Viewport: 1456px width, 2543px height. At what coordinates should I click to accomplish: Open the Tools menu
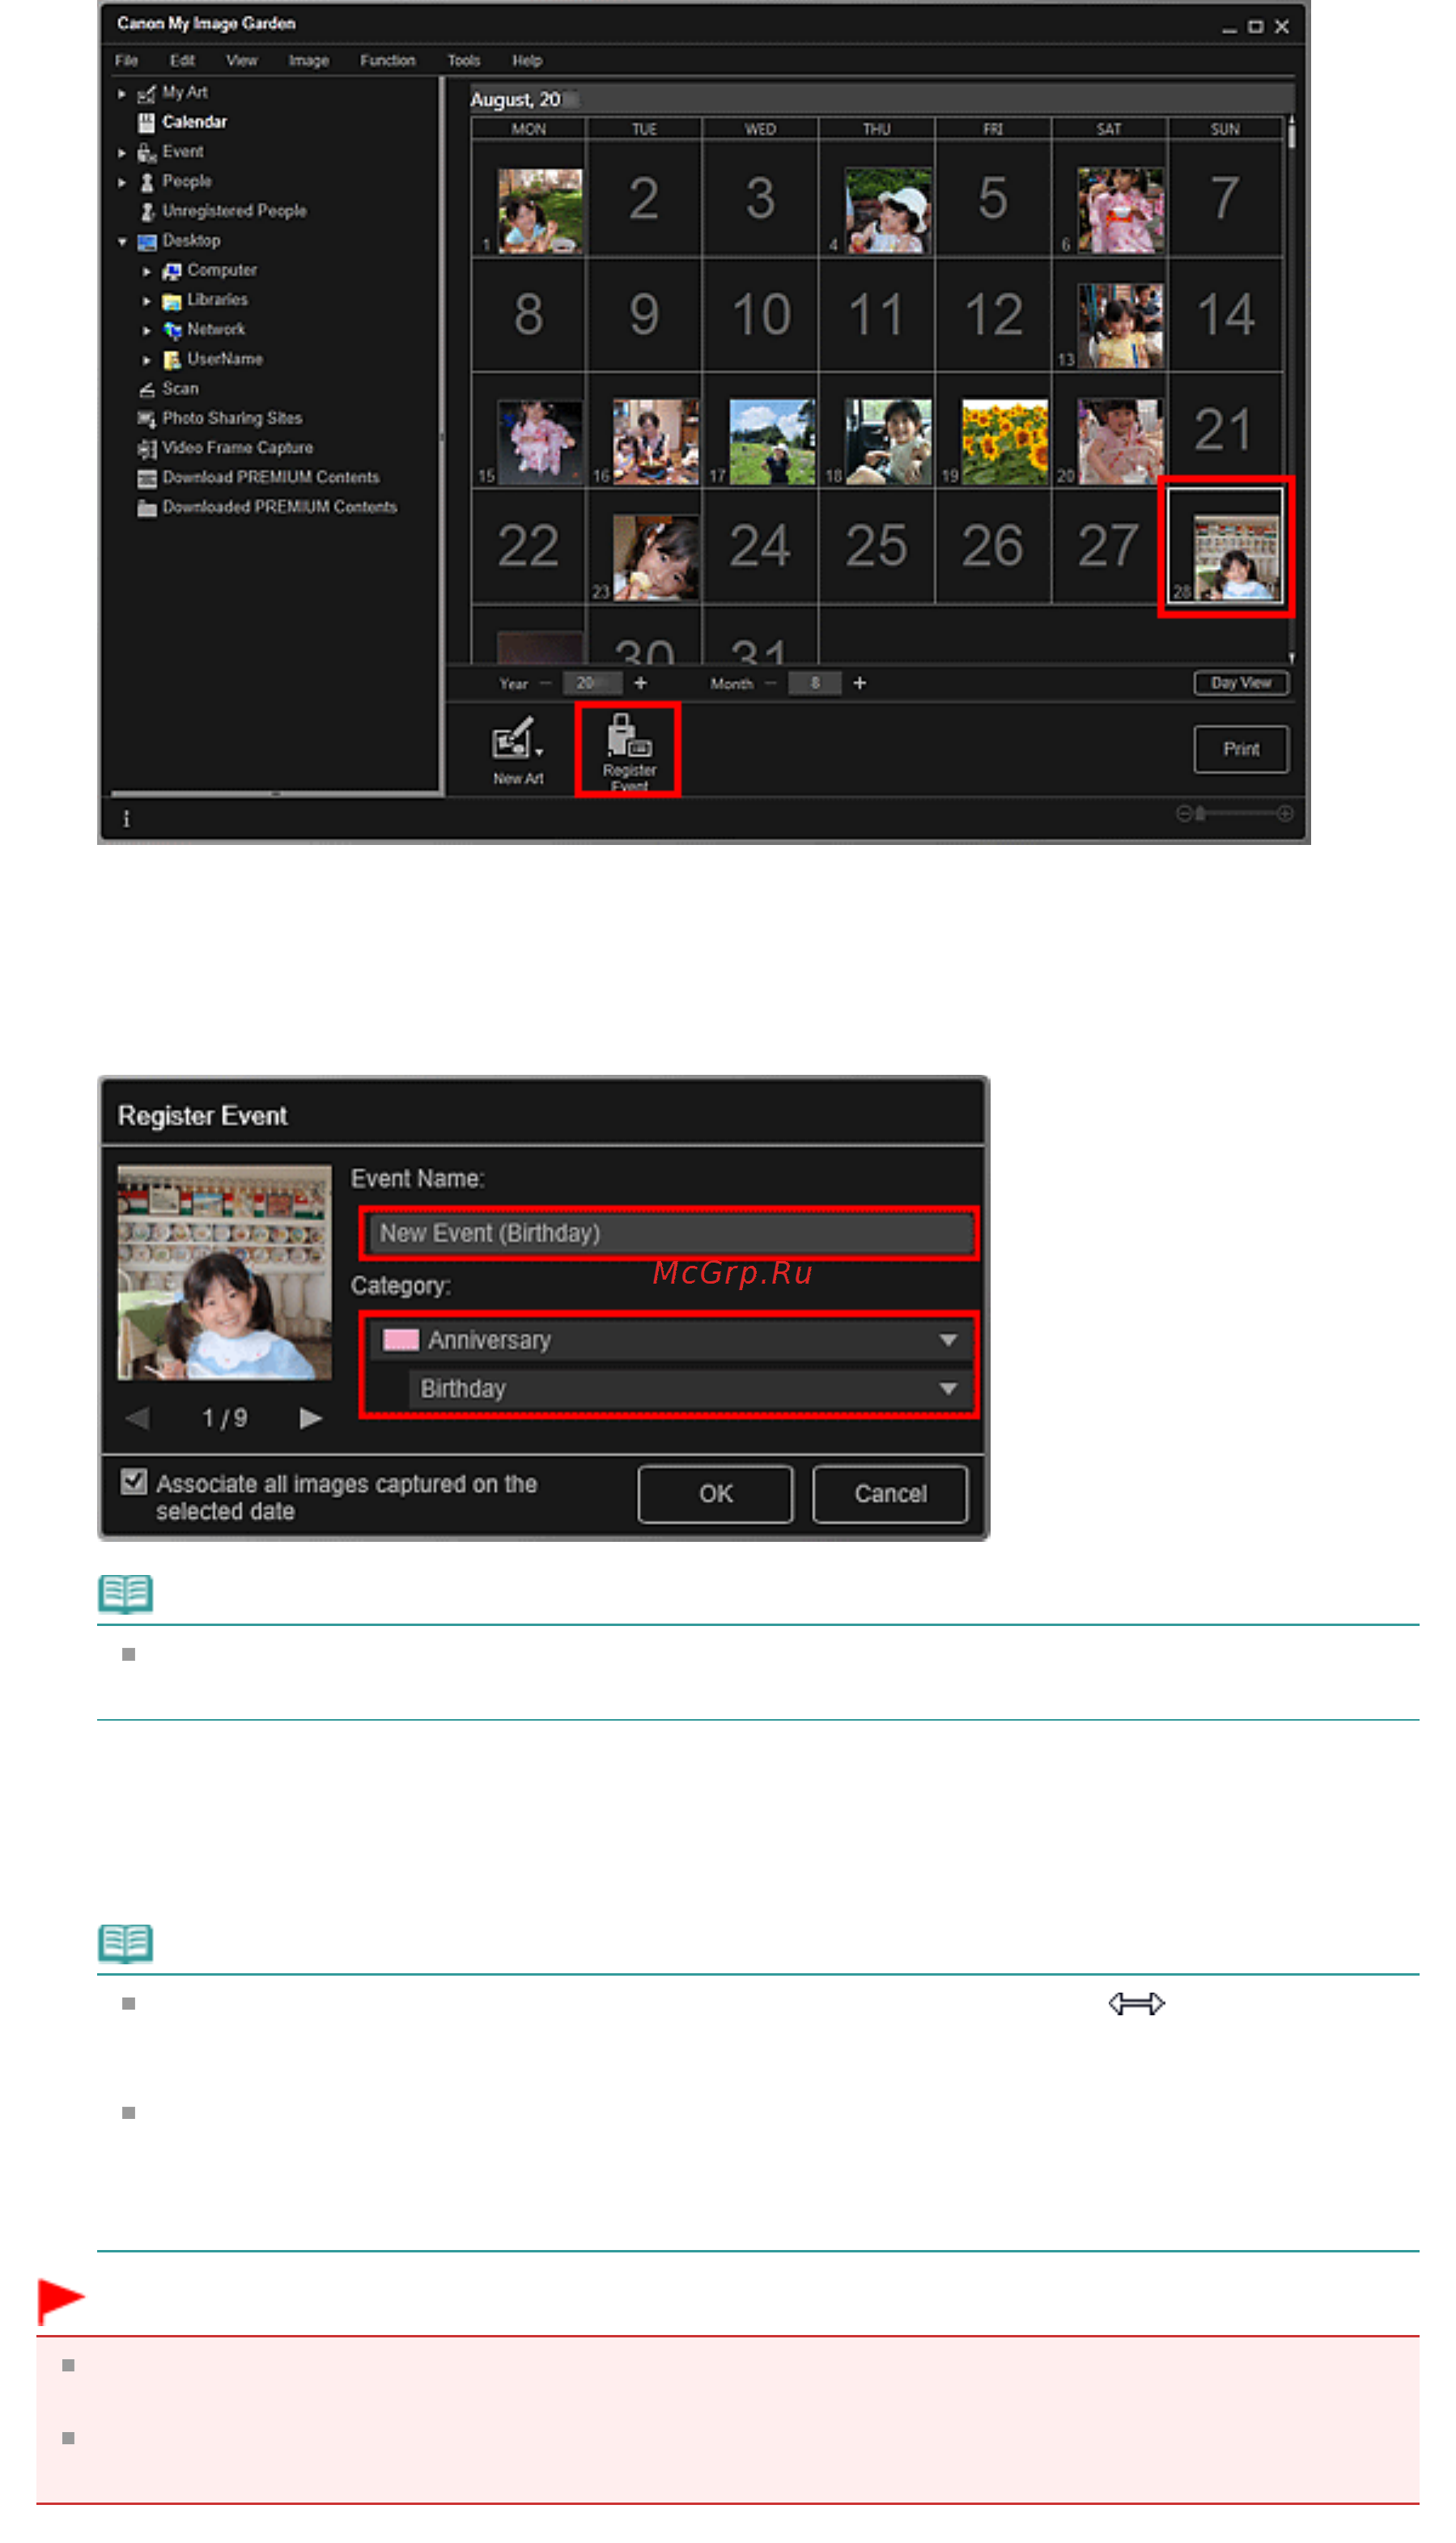click(463, 61)
